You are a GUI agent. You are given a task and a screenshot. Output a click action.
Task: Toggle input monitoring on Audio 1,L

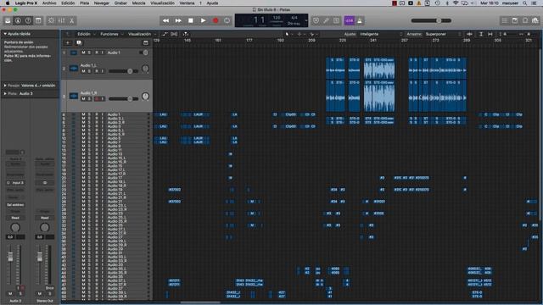(102, 71)
